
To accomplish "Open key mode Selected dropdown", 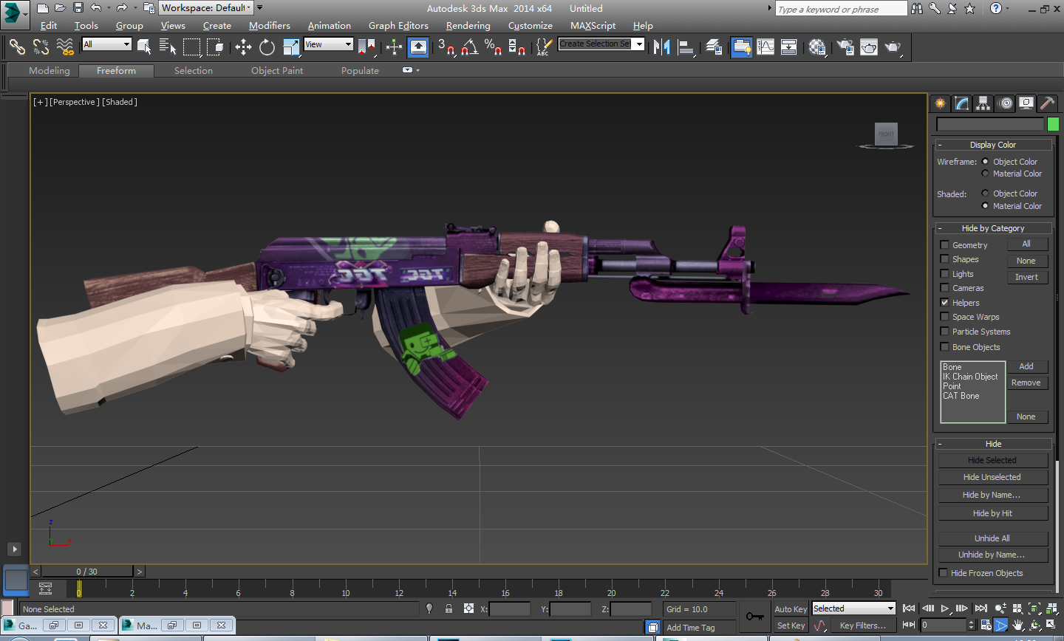I will pos(853,609).
